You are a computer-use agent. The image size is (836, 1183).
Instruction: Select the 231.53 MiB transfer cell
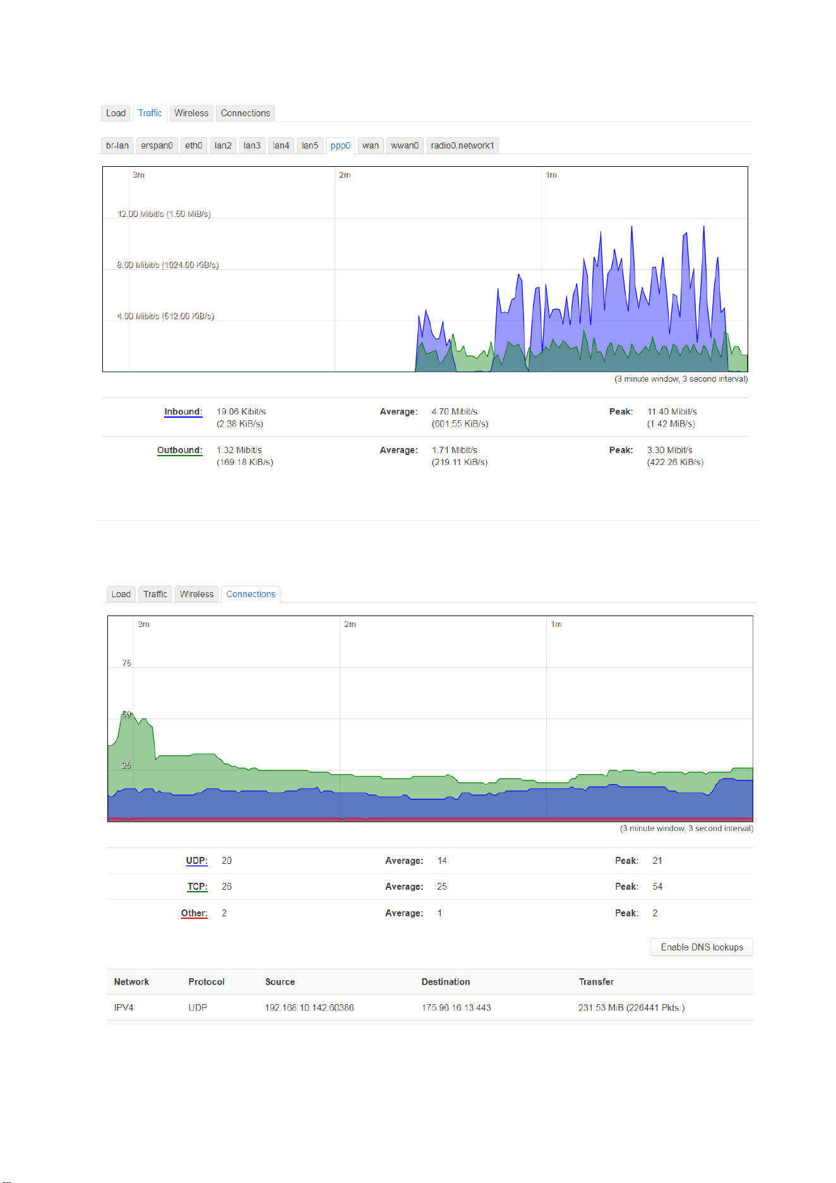(x=631, y=1008)
